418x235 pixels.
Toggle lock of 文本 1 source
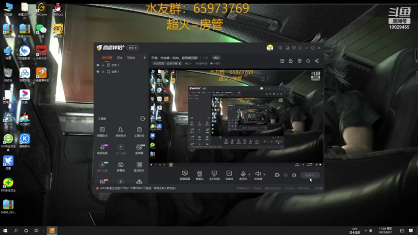(x=103, y=65)
